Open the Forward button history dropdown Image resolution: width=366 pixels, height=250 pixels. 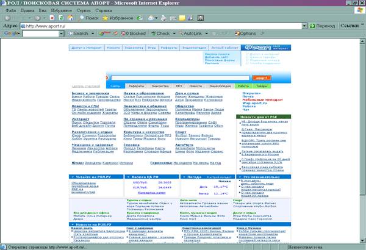[x=45, y=18]
